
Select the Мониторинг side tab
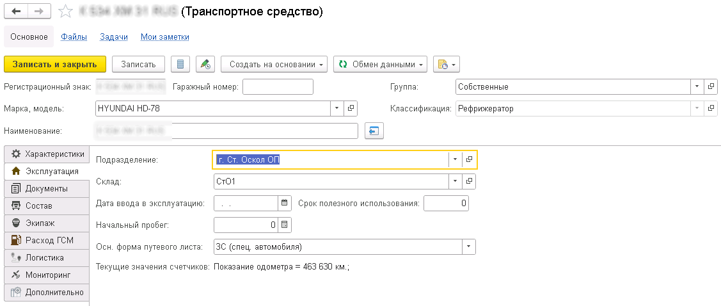coord(46,275)
